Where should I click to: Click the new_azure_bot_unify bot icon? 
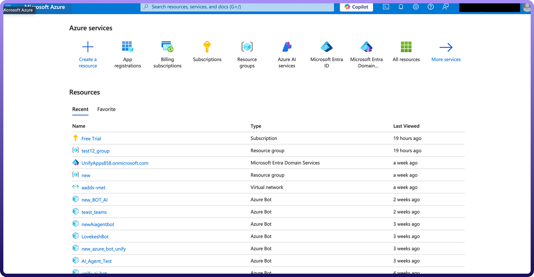point(76,248)
